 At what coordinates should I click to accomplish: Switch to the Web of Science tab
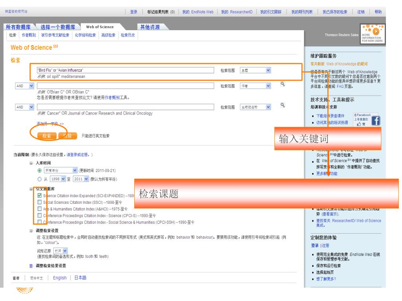click(x=100, y=27)
